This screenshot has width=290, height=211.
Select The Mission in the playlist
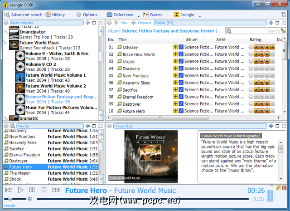51,173
